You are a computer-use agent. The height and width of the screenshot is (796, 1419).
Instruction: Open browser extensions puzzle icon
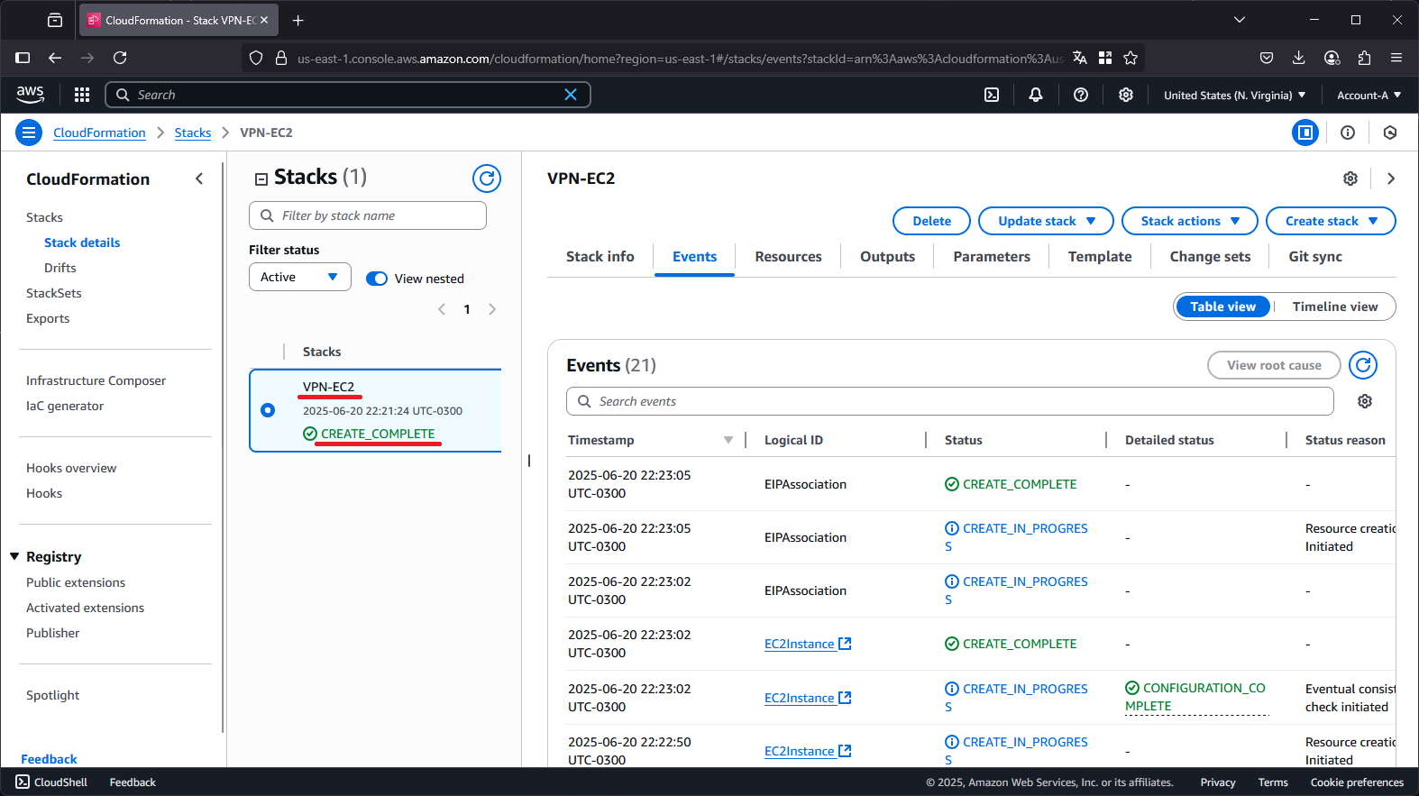(x=1364, y=58)
